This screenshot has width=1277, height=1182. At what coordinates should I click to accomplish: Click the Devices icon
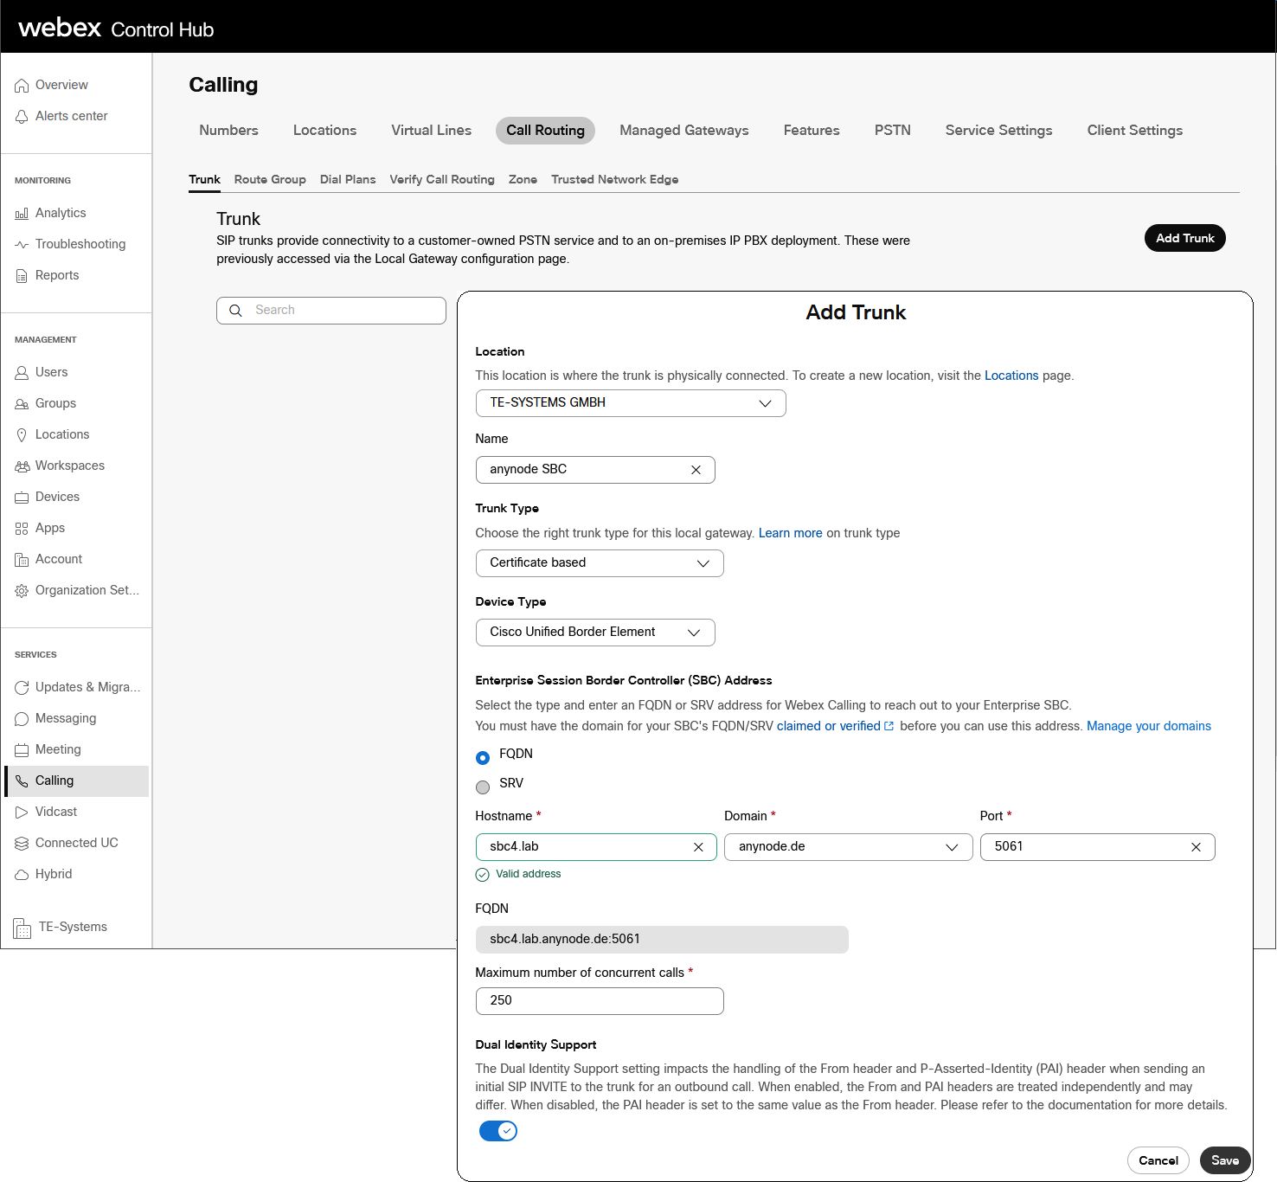click(x=22, y=498)
